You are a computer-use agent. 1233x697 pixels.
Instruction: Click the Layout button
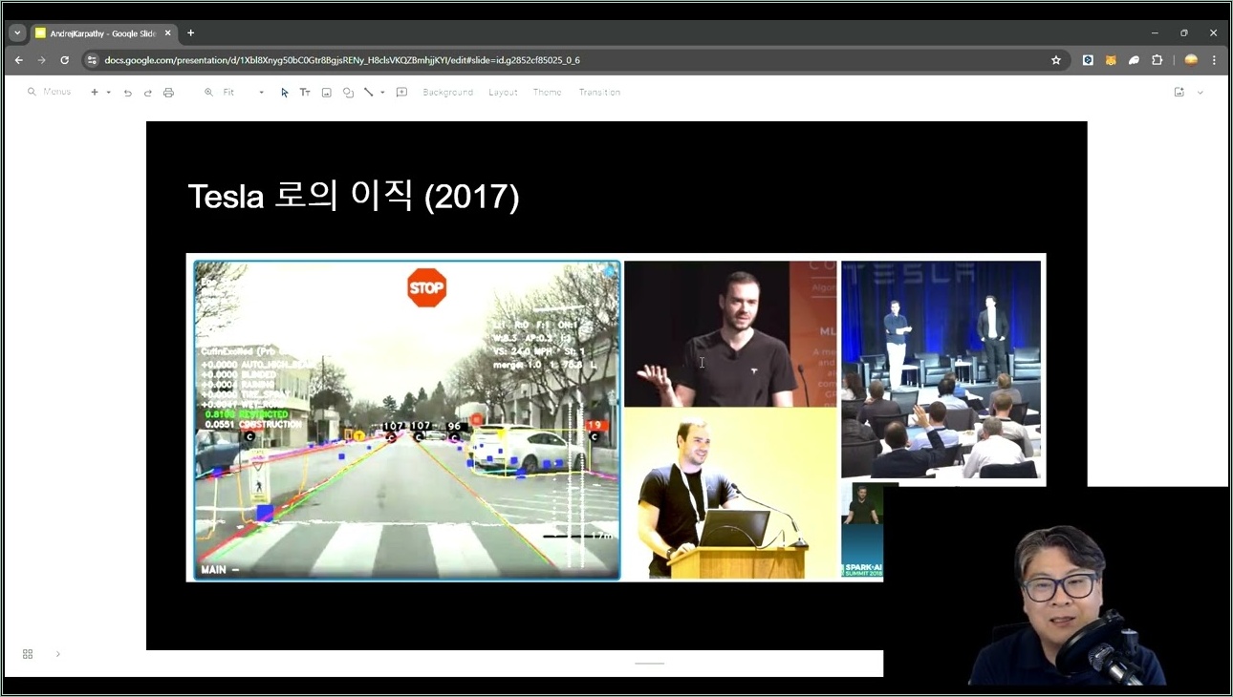503,93
